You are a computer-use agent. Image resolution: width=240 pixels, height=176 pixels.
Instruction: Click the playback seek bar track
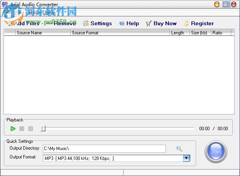[x=118, y=129]
